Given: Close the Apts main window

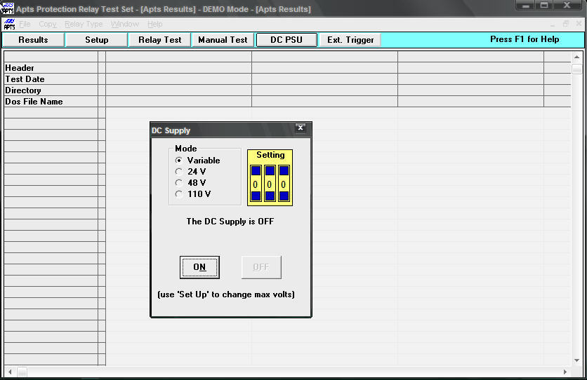Looking at the screenshot, I should (567, 5).
